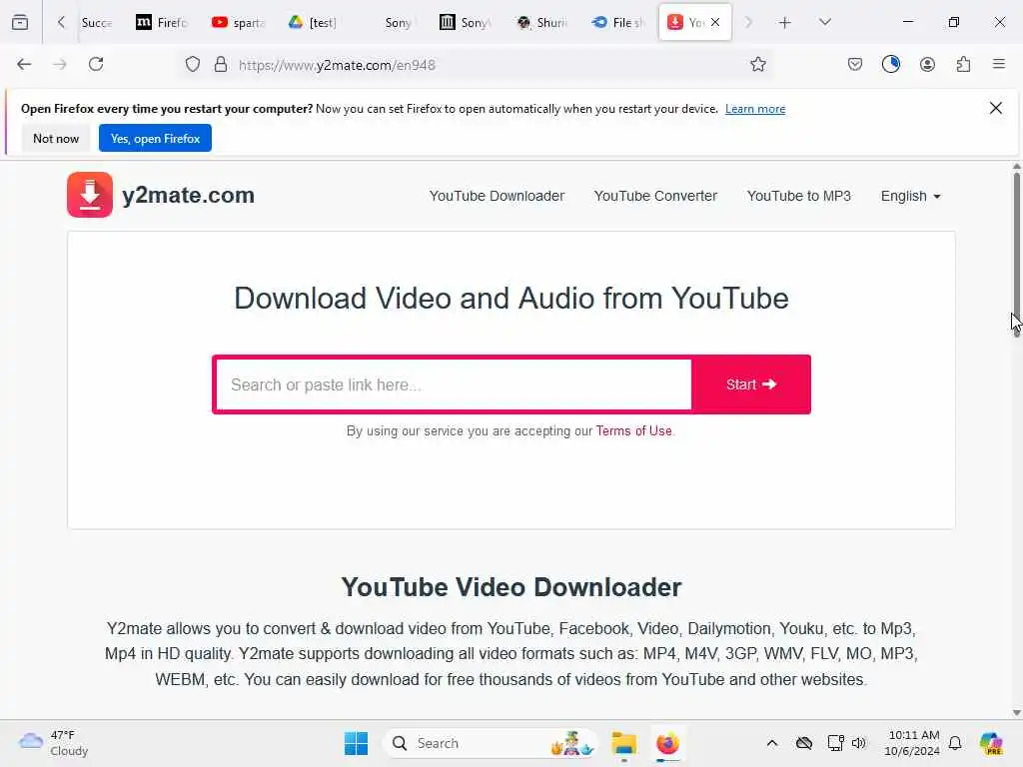This screenshot has height=767, width=1023.
Task: Save page to Pocket
Action: click(855, 64)
